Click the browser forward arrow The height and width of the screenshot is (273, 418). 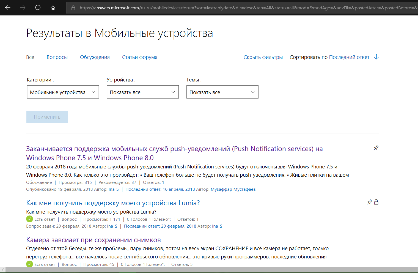[x=23, y=8]
